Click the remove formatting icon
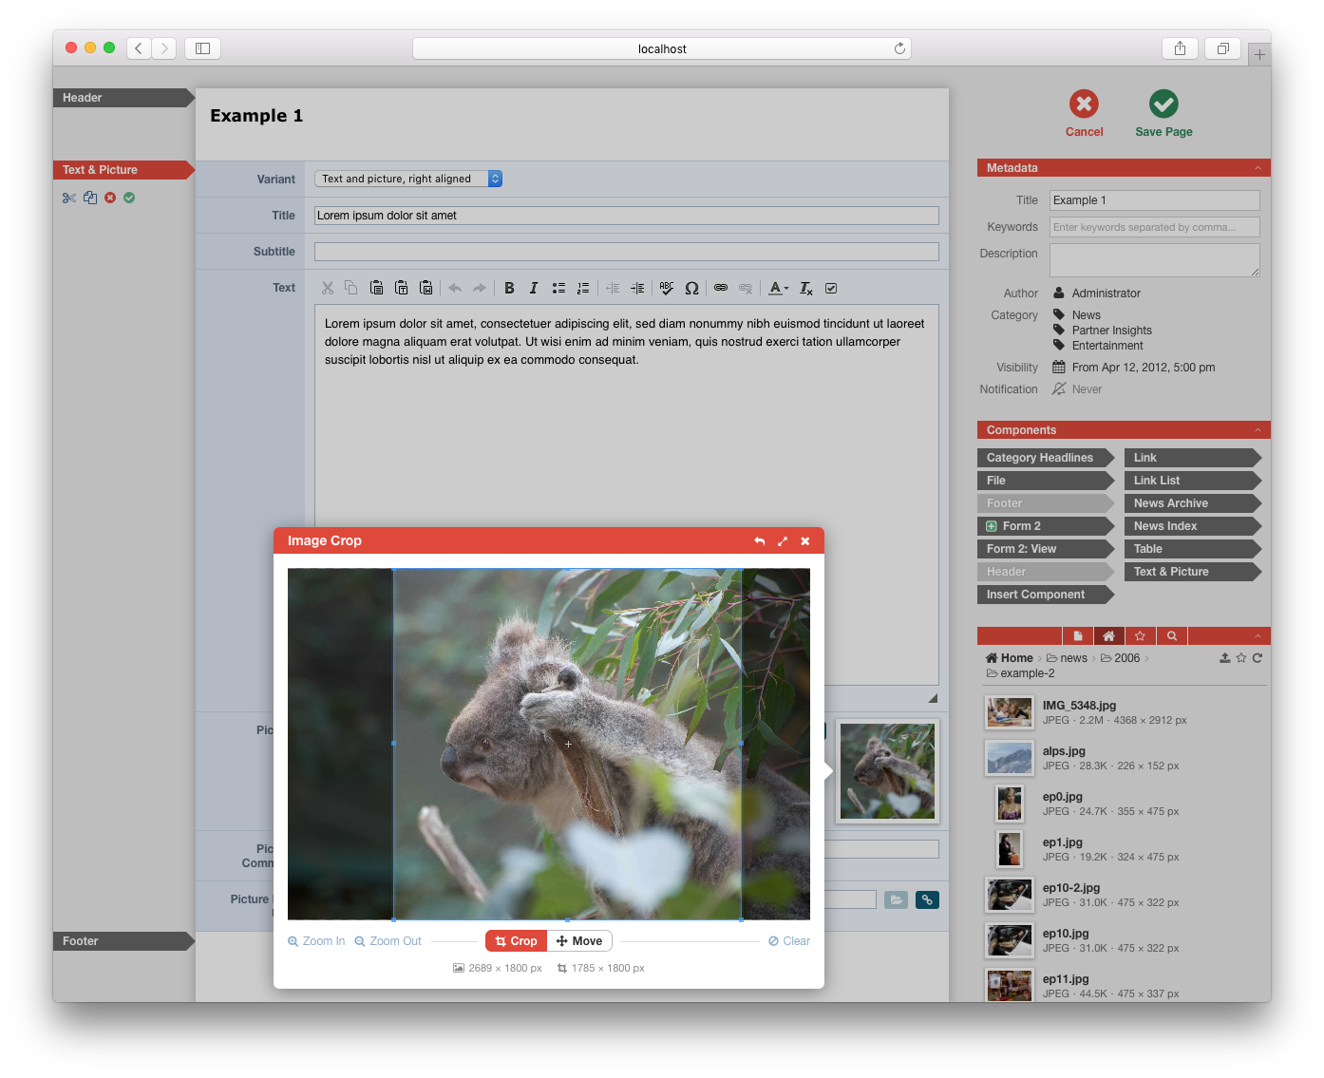 (805, 288)
